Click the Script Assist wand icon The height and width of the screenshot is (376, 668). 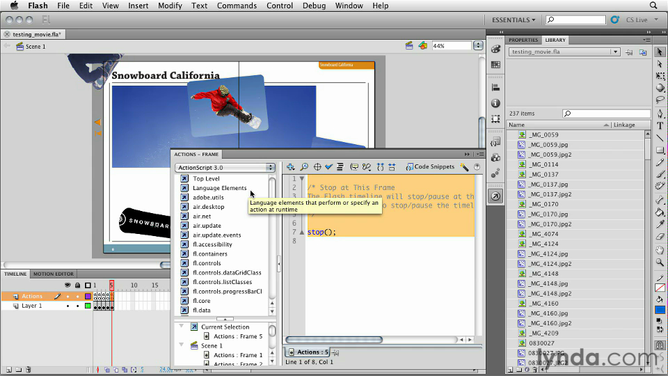(x=464, y=167)
